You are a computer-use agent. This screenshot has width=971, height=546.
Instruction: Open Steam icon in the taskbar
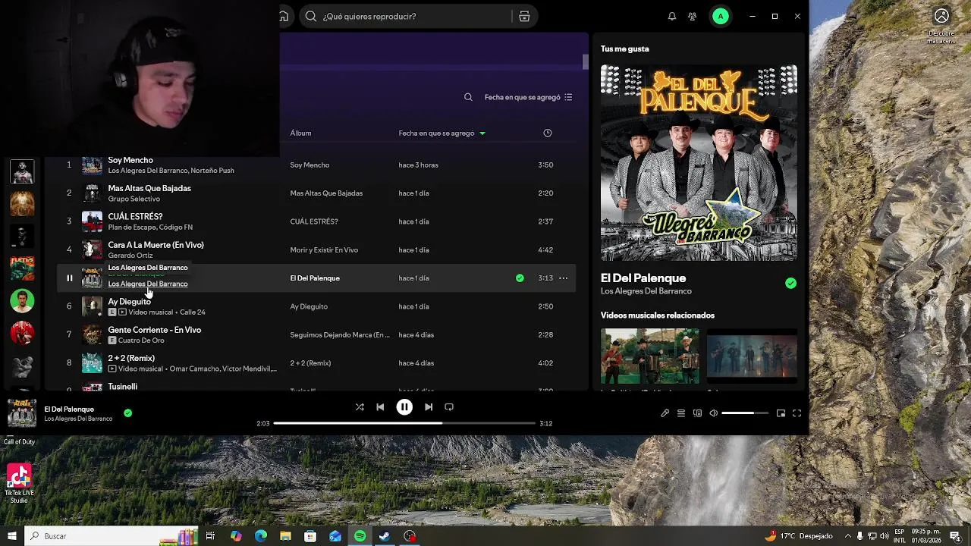tap(385, 536)
